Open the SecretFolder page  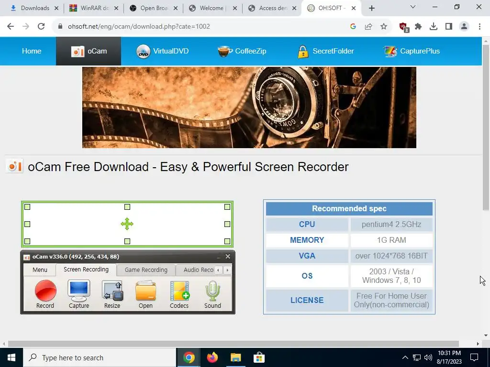pos(325,51)
